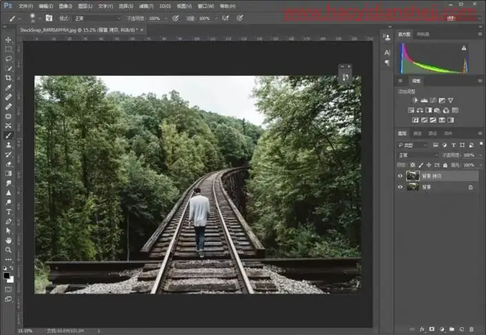
Task: Open brush mode 正常 dropdown
Action: coord(97,19)
